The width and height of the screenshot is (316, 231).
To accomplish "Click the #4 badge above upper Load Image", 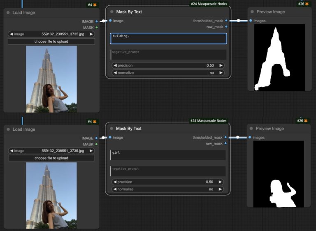I will click(x=92, y=5).
